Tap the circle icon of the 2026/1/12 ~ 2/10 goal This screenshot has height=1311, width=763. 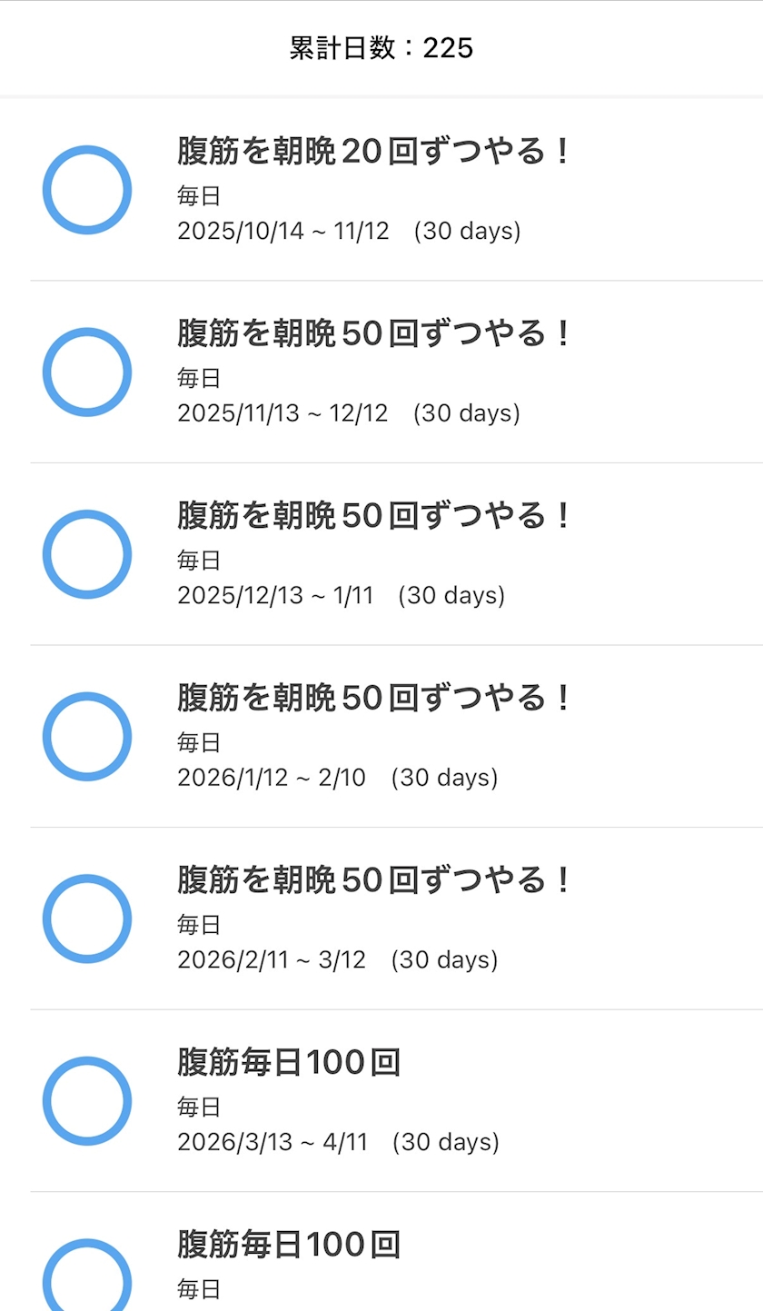87,737
